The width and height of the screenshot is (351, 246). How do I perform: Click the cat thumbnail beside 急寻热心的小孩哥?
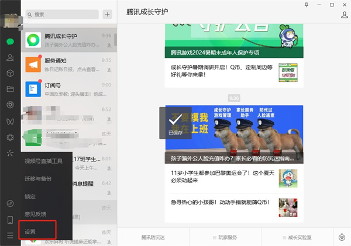(288, 207)
